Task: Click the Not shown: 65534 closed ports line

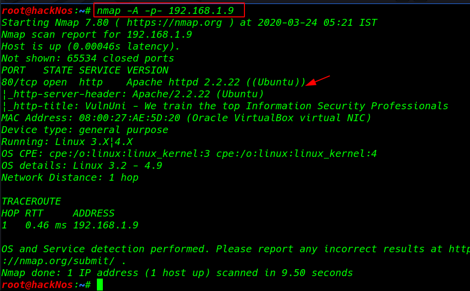Action: [x=88, y=58]
